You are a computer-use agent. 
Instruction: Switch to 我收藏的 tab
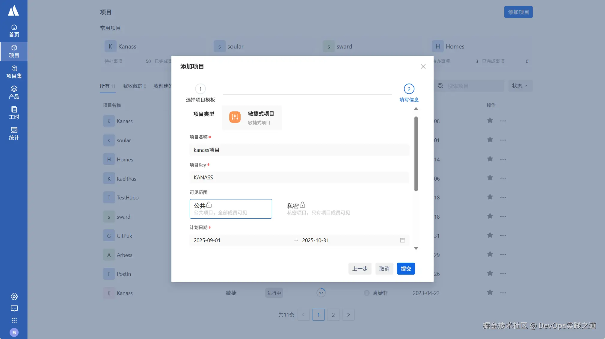(x=135, y=86)
